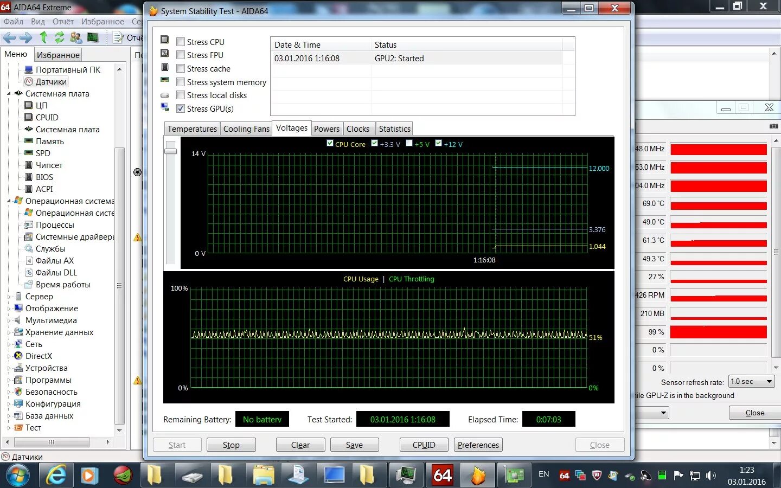The height and width of the screenshot is (488, 781).
Task: Select ACPI in the left tree
Action: (44, 189)
